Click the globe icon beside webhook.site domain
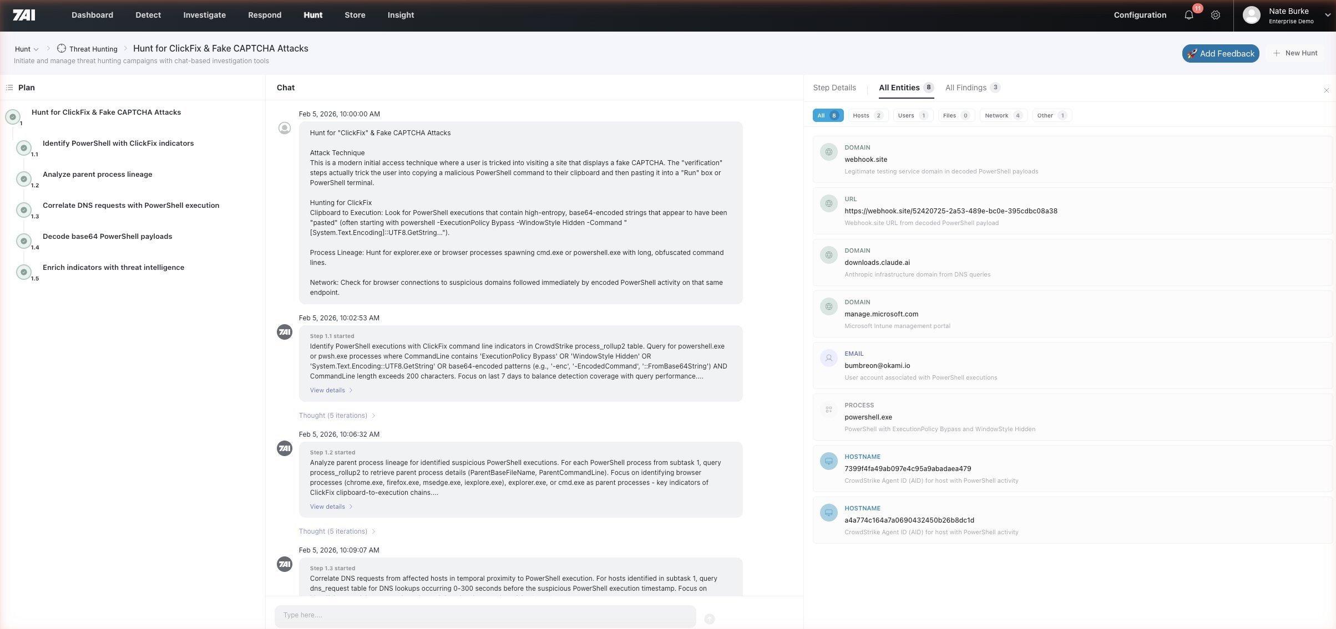This screenshot has height=629, width=1336. (x=829, y=152)
